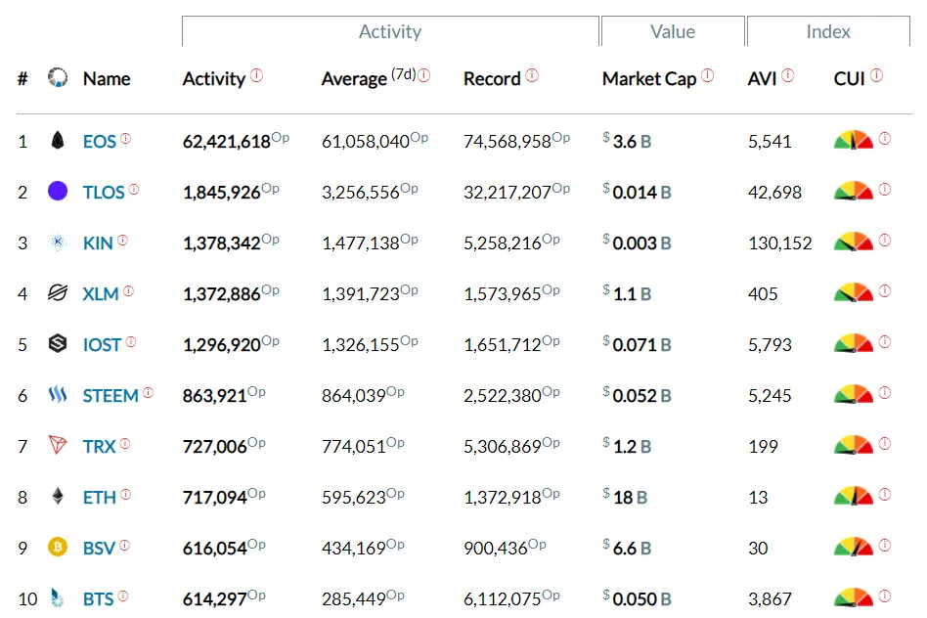The height and width of the screenshot is (618, 927).
Task: Click the info icon beside EOS name
Action: [x=126, y=139]
